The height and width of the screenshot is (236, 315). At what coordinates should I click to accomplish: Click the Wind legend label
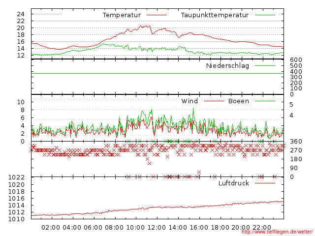[189, 101]
